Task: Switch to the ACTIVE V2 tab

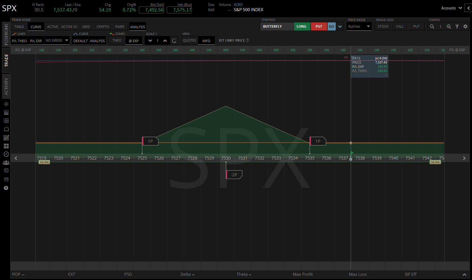Action: pyautogui.click(x=69, y=27)
